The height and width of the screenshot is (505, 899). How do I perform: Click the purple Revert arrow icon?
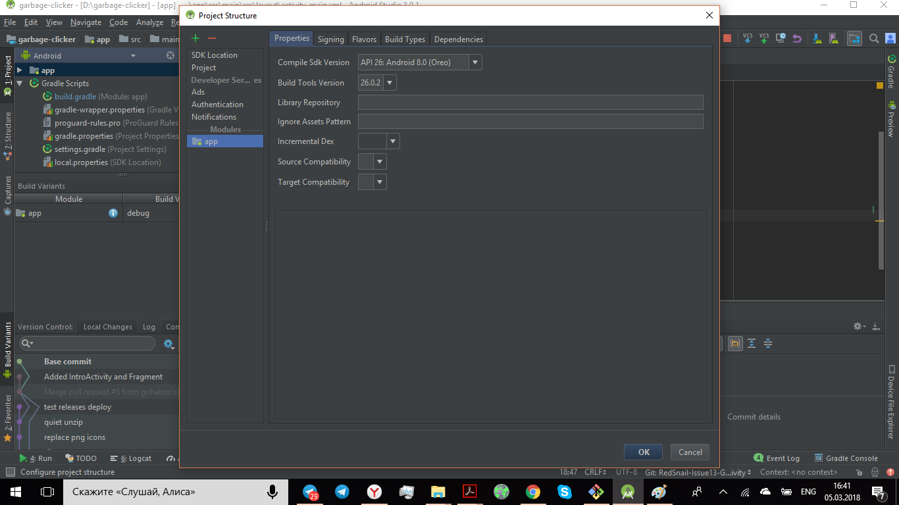tap(798, 39)
